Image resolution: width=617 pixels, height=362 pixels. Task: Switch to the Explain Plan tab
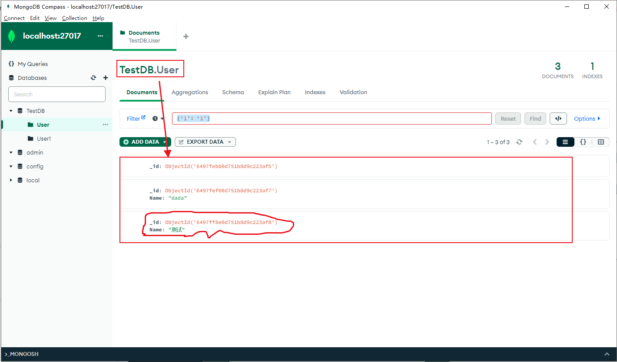[275, 92]
